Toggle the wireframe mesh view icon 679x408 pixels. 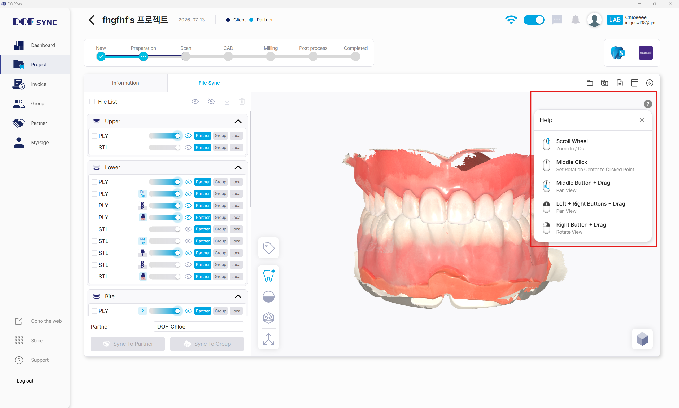[x=268, y=318]
